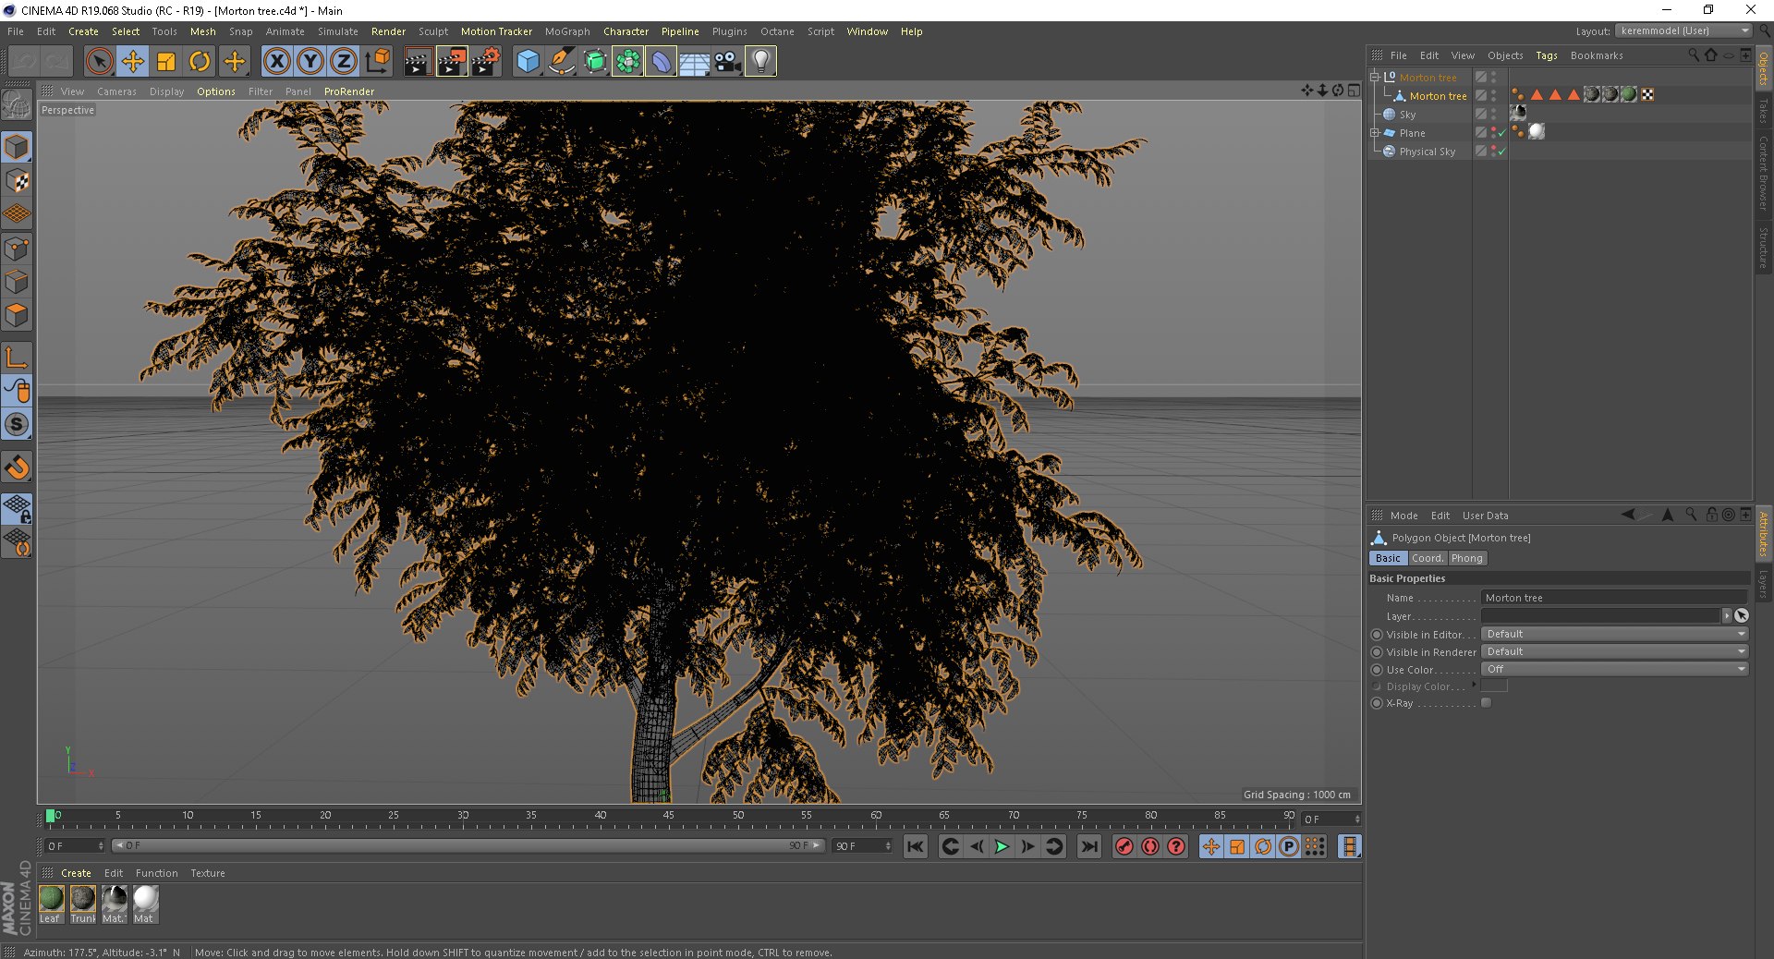This screenshot has width=1774, height=959.
Task: Toggle Visible in Editor animation radio
Action: click(x=1377, y=635)
